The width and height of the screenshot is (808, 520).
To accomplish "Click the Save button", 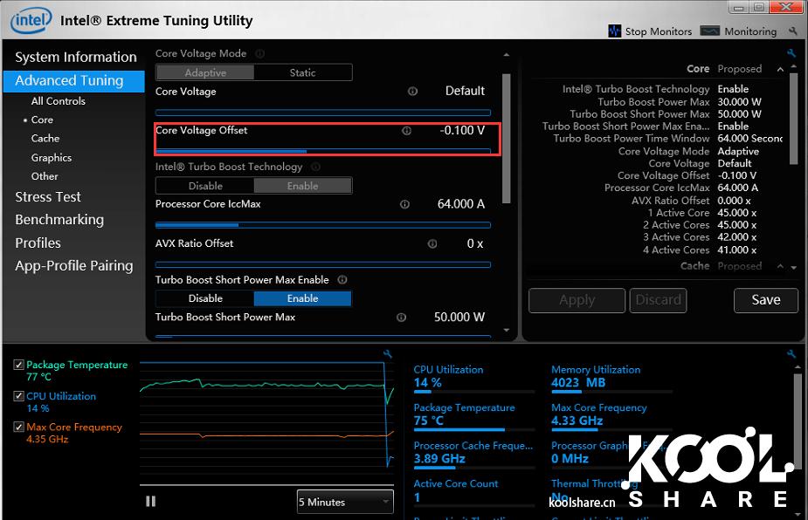I will pos(766,300).
